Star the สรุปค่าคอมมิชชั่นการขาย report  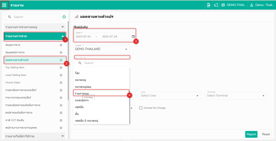(61, 112)
